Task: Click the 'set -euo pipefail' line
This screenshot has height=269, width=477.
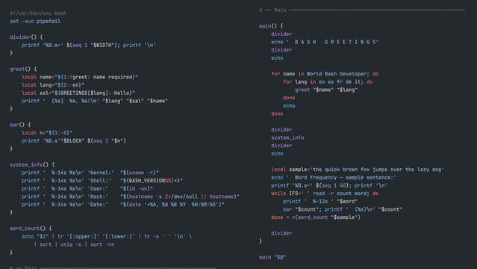Action: pyautogui.click(x=35, y=22)
